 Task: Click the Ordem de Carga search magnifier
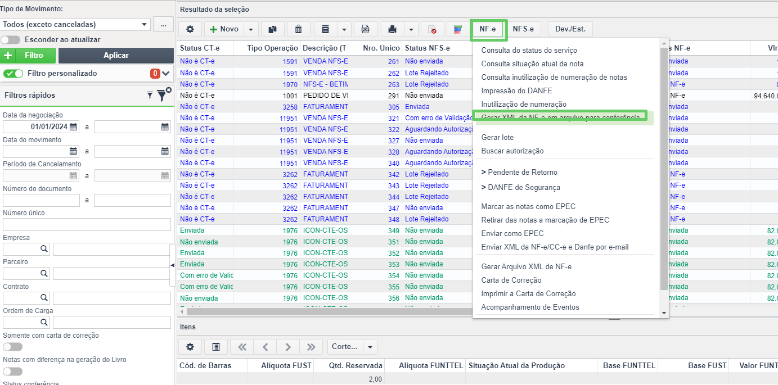(x=44, y=322)
